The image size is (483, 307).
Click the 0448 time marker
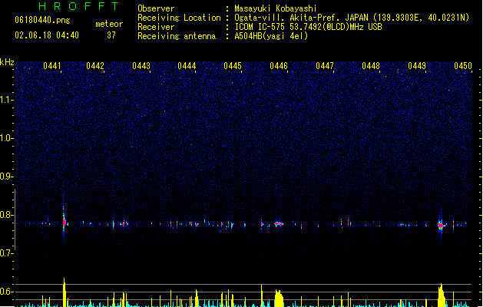click(371, 66)
